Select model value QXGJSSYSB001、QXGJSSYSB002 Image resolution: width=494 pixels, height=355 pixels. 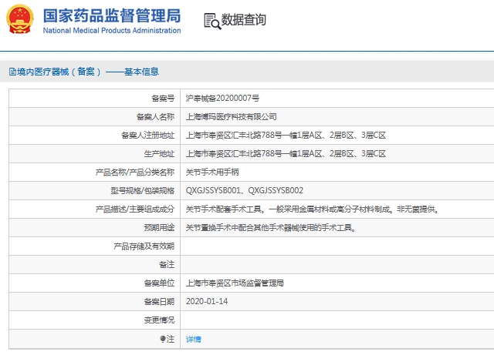tap(244, 190)
